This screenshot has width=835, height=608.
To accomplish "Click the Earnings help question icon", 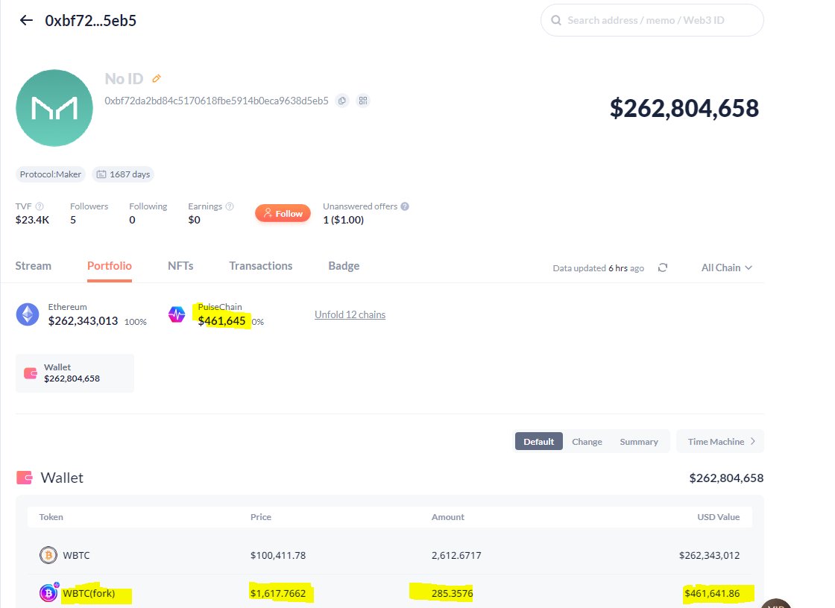I will pos(230,206).
